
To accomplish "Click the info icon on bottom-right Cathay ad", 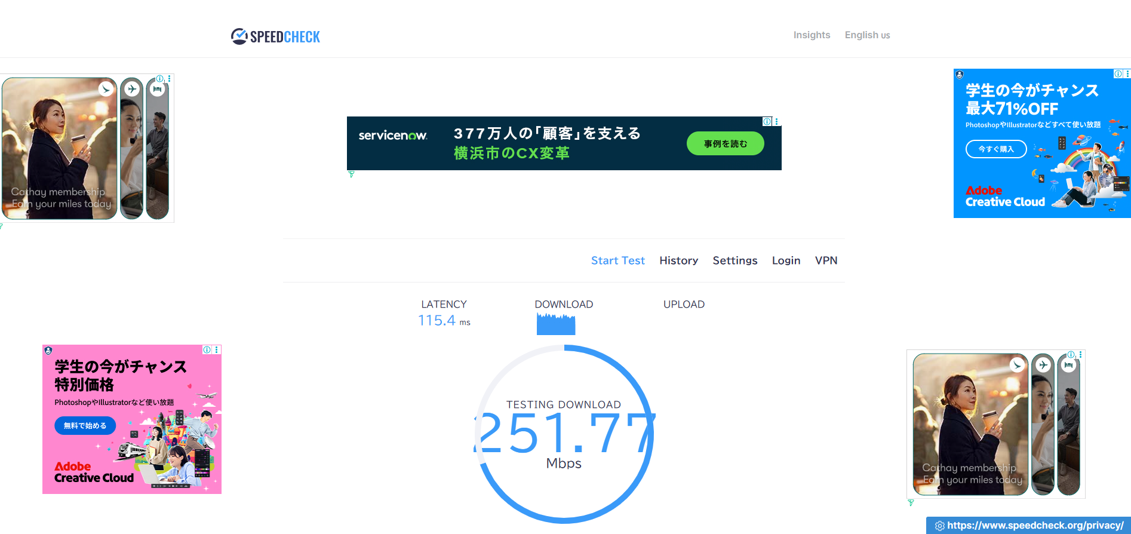I will [1071, 355].
